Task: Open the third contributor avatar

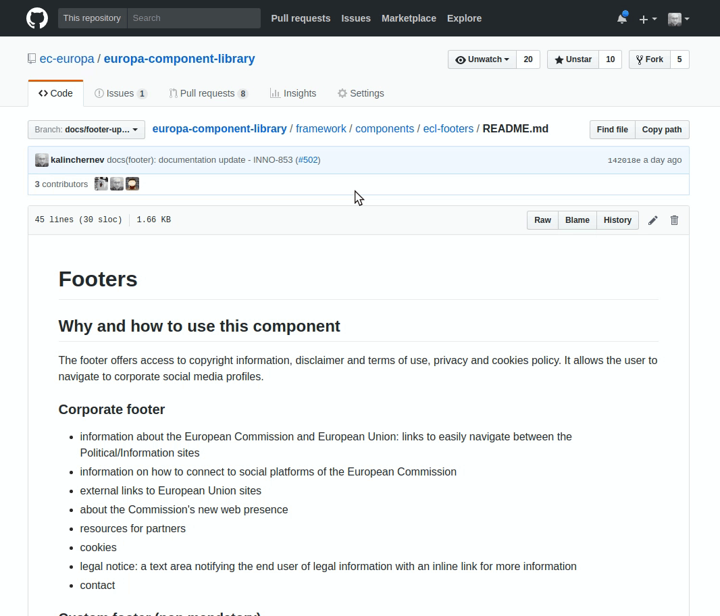Action: (x=132, y=184)
